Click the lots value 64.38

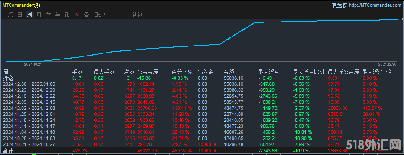pos(78,96)
